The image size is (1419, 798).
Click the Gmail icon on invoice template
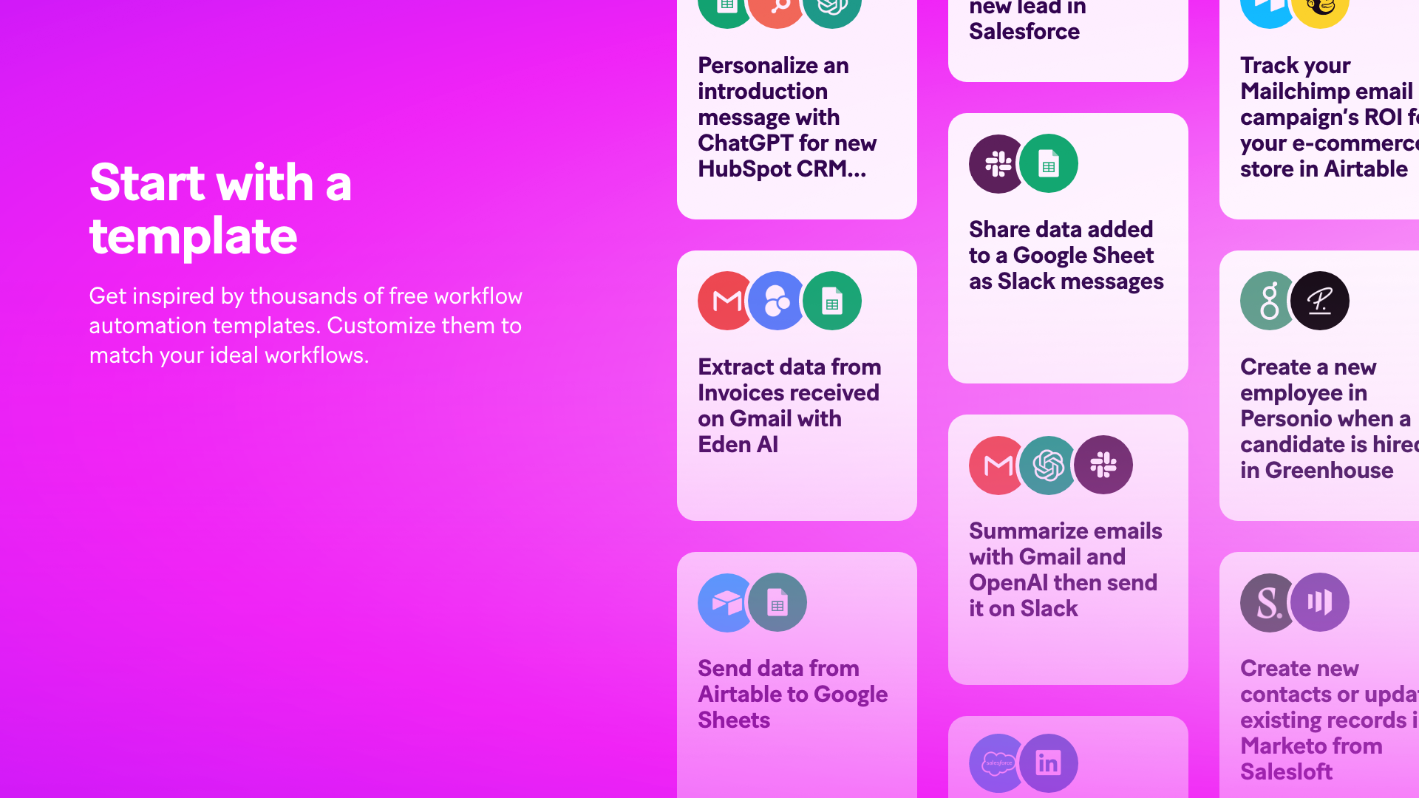pyautogui.click(x=724, y=300)
